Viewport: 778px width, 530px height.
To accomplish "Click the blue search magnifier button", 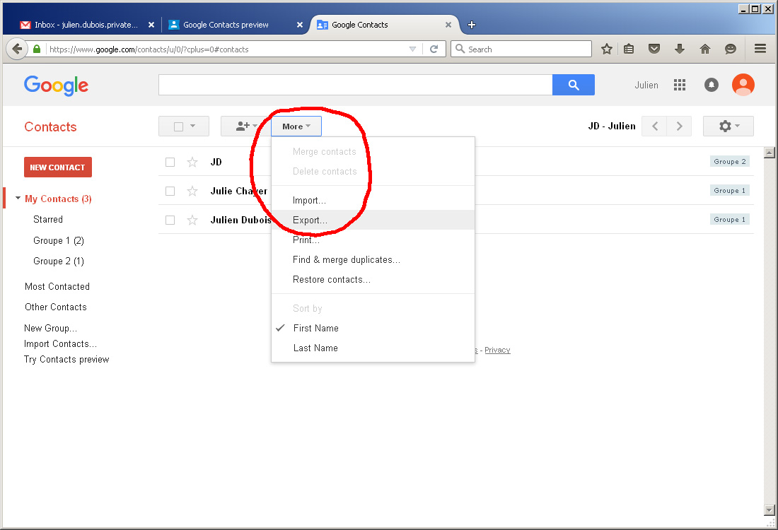I will click(x=573, y=85).
